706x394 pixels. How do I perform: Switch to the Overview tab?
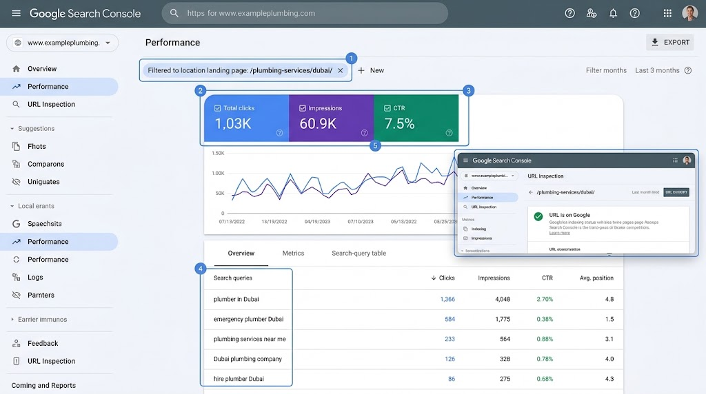(x=241, y=253)
